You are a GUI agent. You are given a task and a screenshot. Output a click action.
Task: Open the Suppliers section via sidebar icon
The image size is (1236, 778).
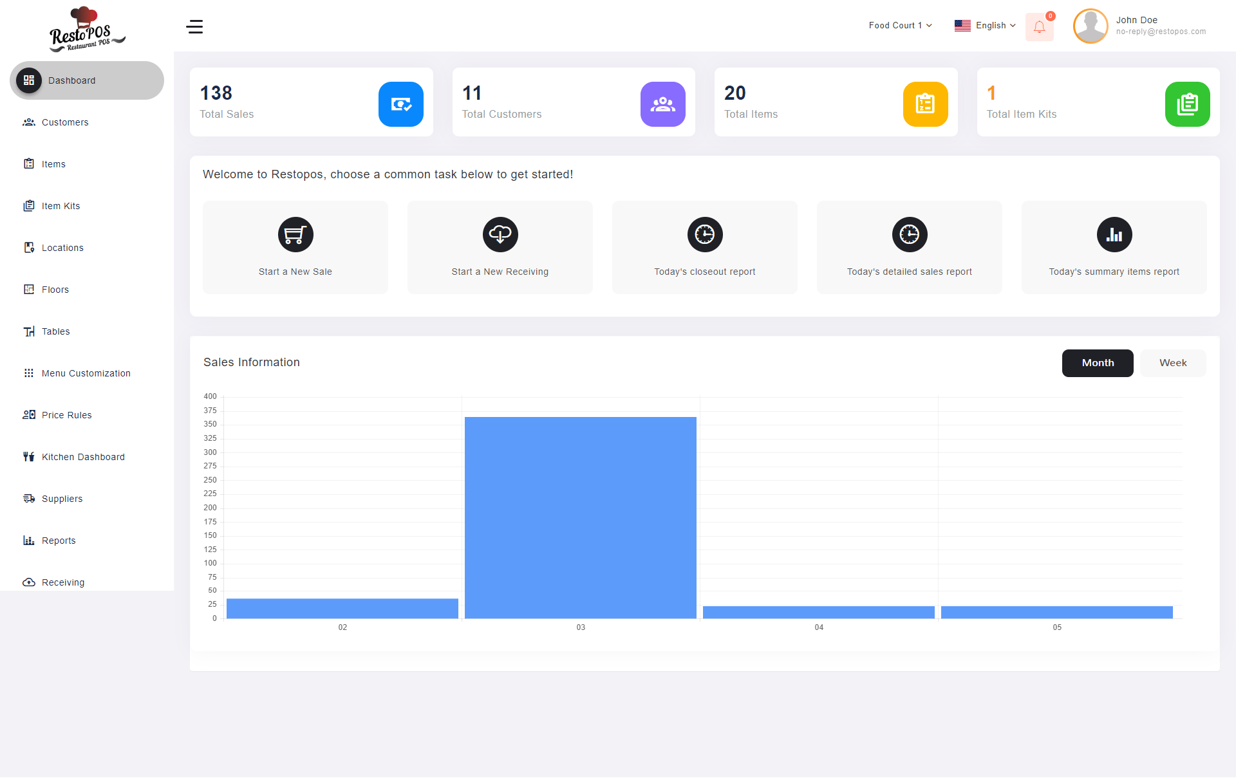[28, 498]
